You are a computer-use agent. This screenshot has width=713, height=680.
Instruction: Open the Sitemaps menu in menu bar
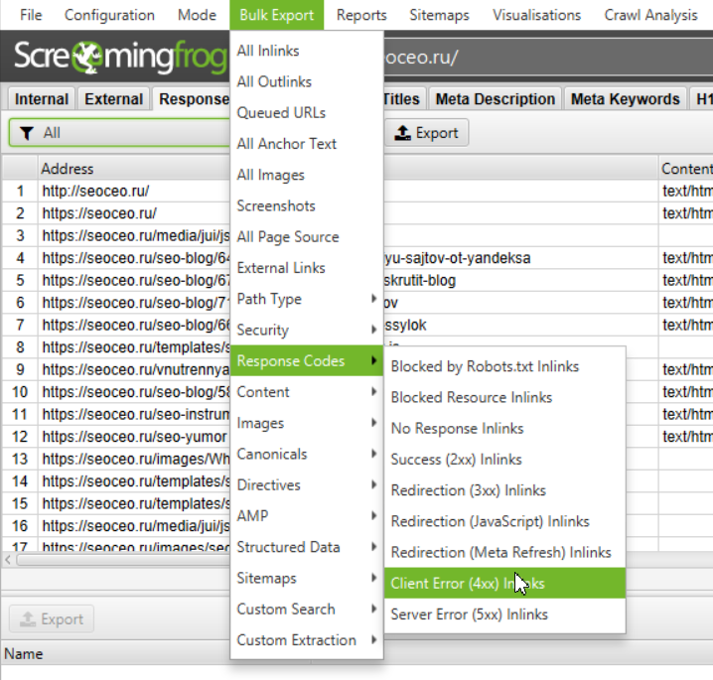tap(439, 15)
